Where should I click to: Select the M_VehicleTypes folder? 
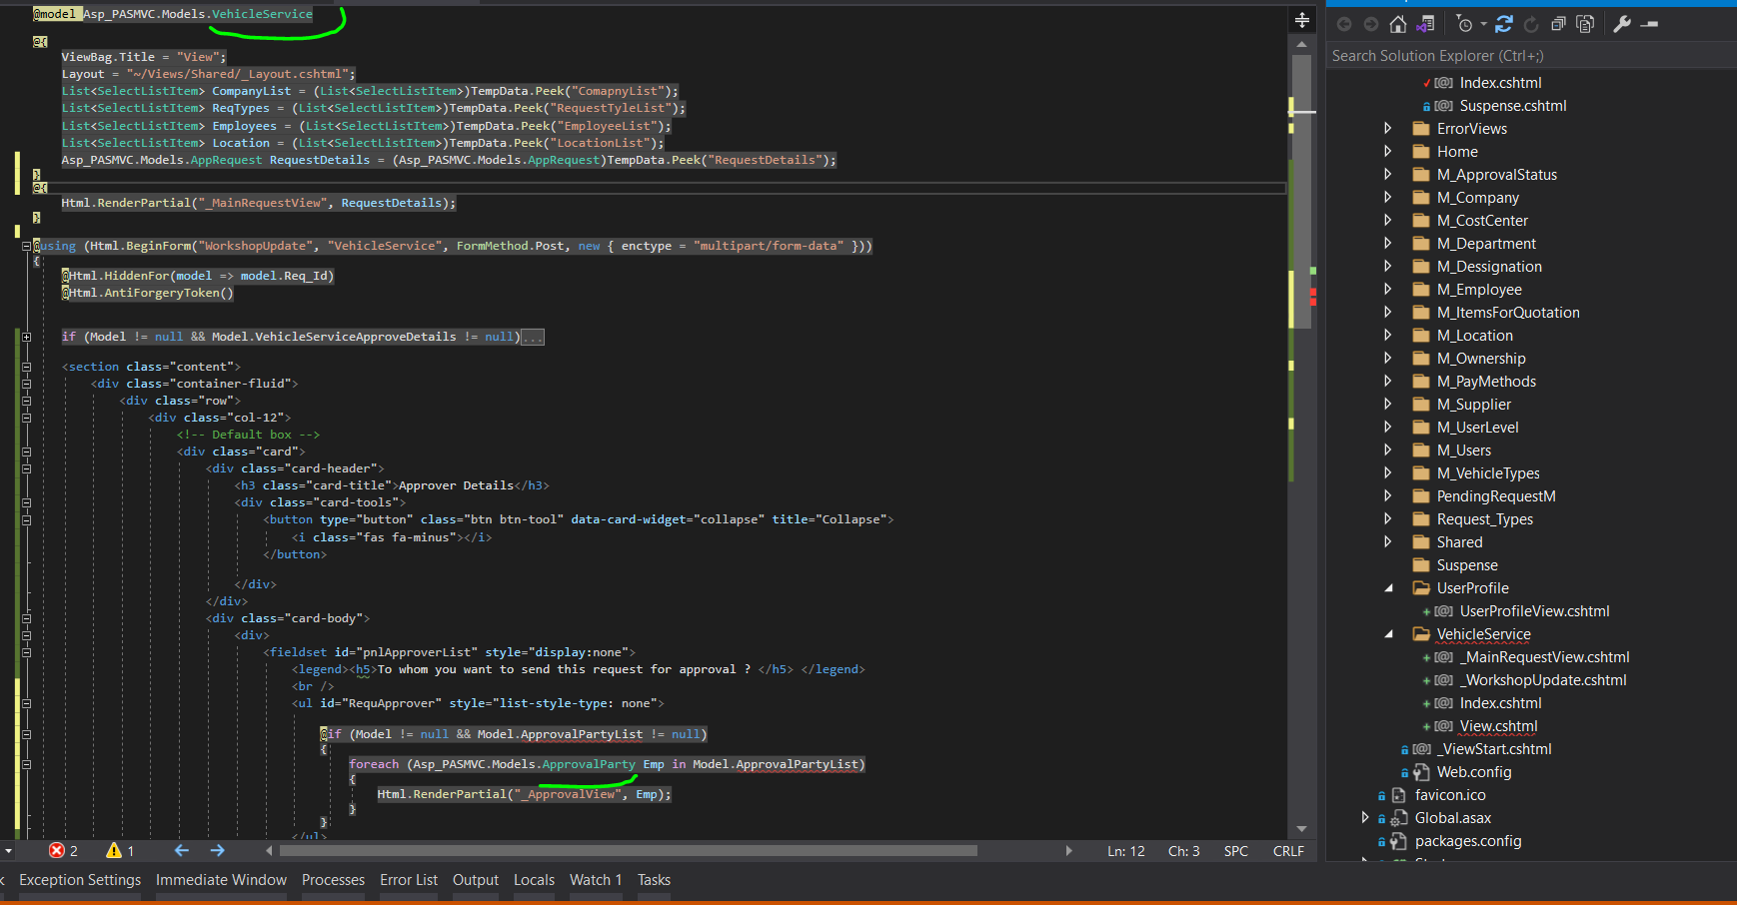tap(1488, 473)
